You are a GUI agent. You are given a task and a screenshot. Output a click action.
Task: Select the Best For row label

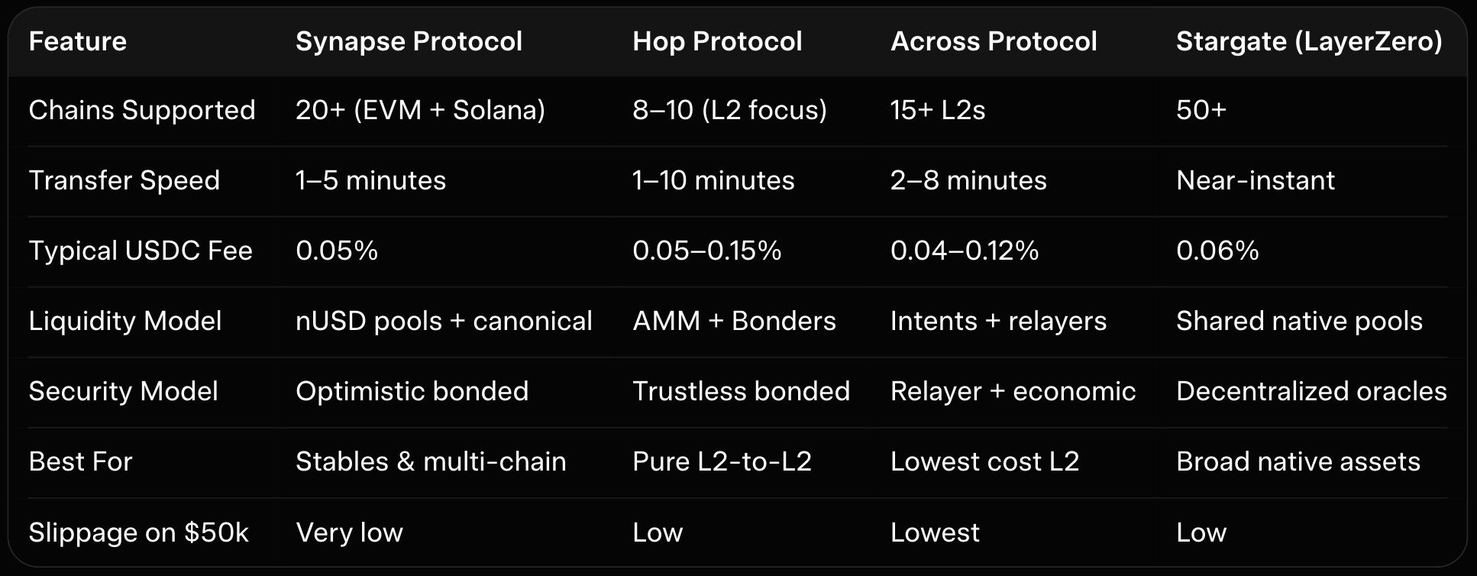pos(81,461)
